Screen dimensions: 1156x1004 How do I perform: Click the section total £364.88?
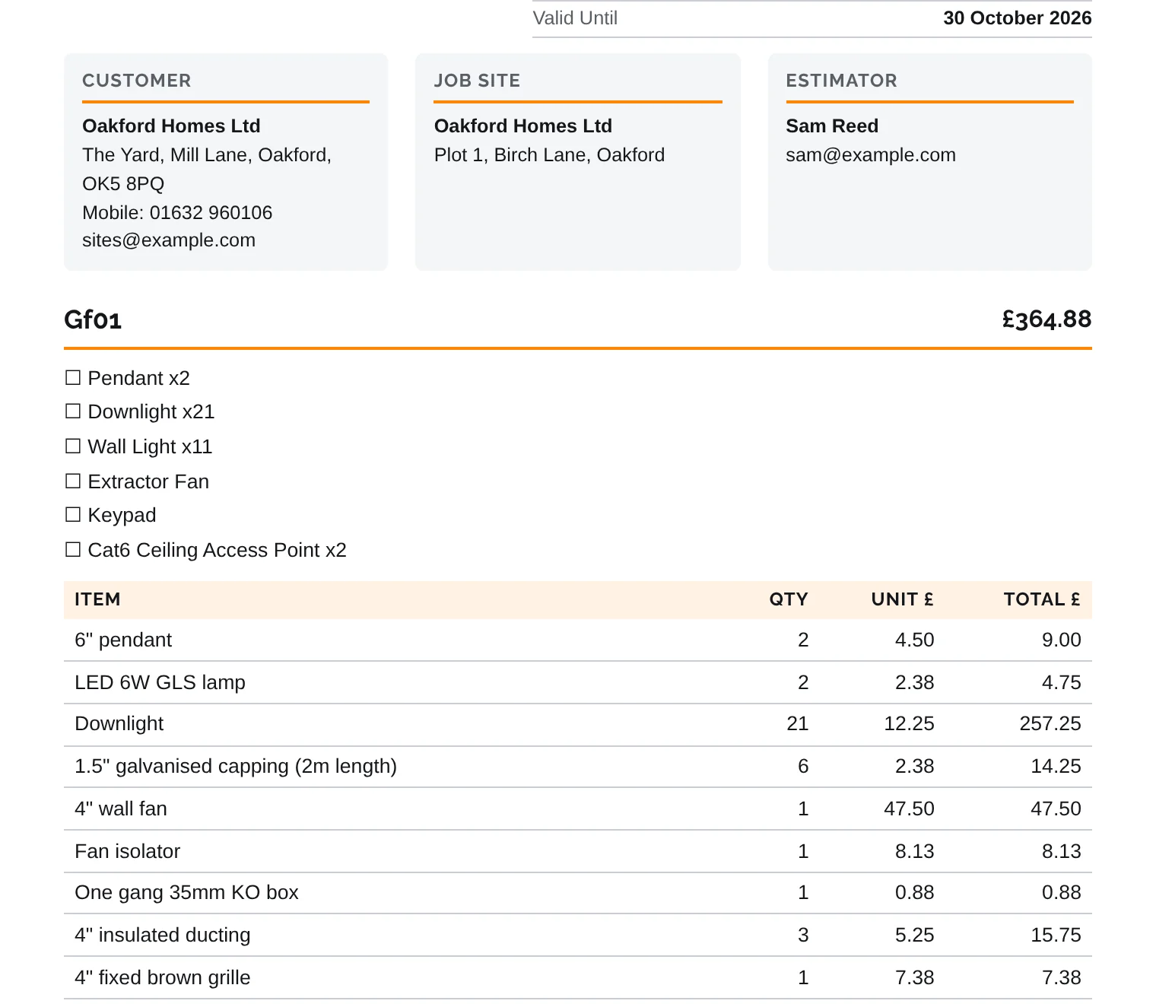[x=1046, y=319]
